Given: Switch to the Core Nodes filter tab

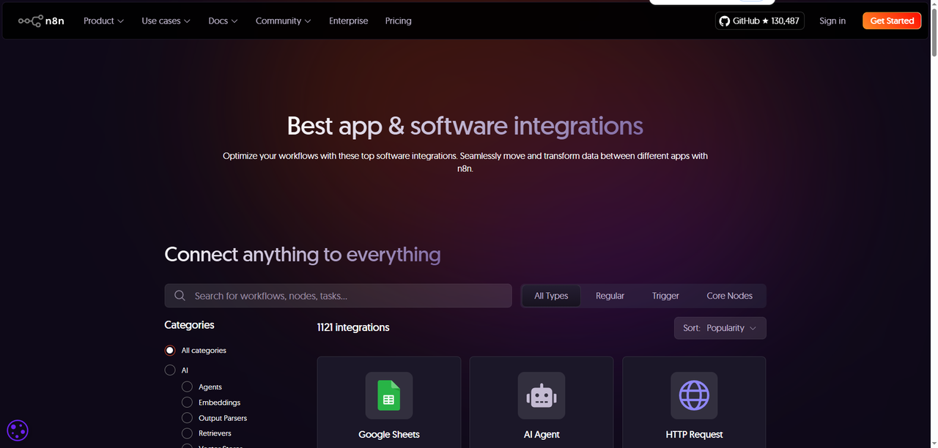Looking at the screenshot, I should 729,296.
